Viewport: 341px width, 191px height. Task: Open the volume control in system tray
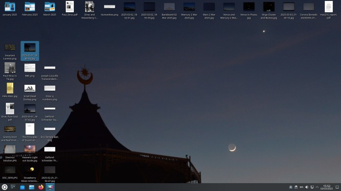click(307, 187)
